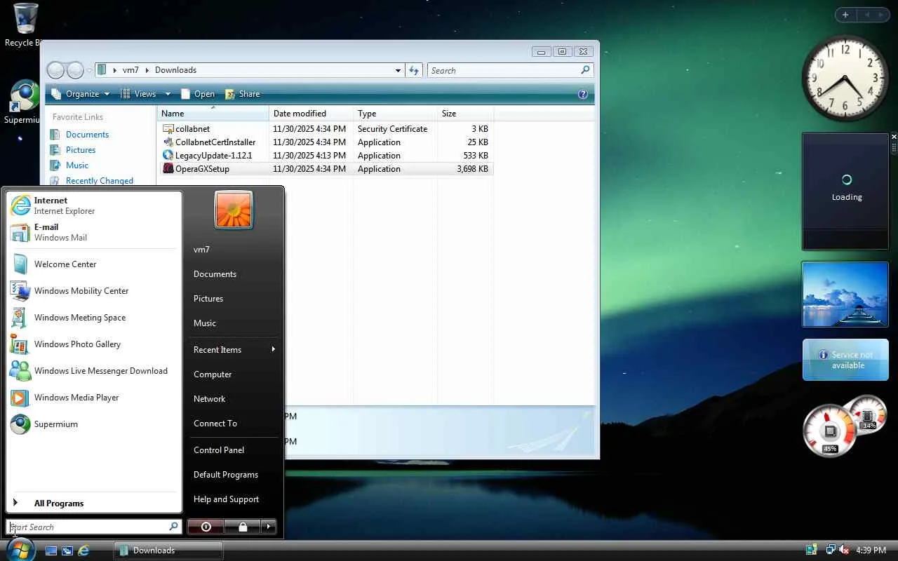Viewport: 898px width, 561px height.
Task: Select the Supermium desktop shortcut
Action: (x=25, y=102)
